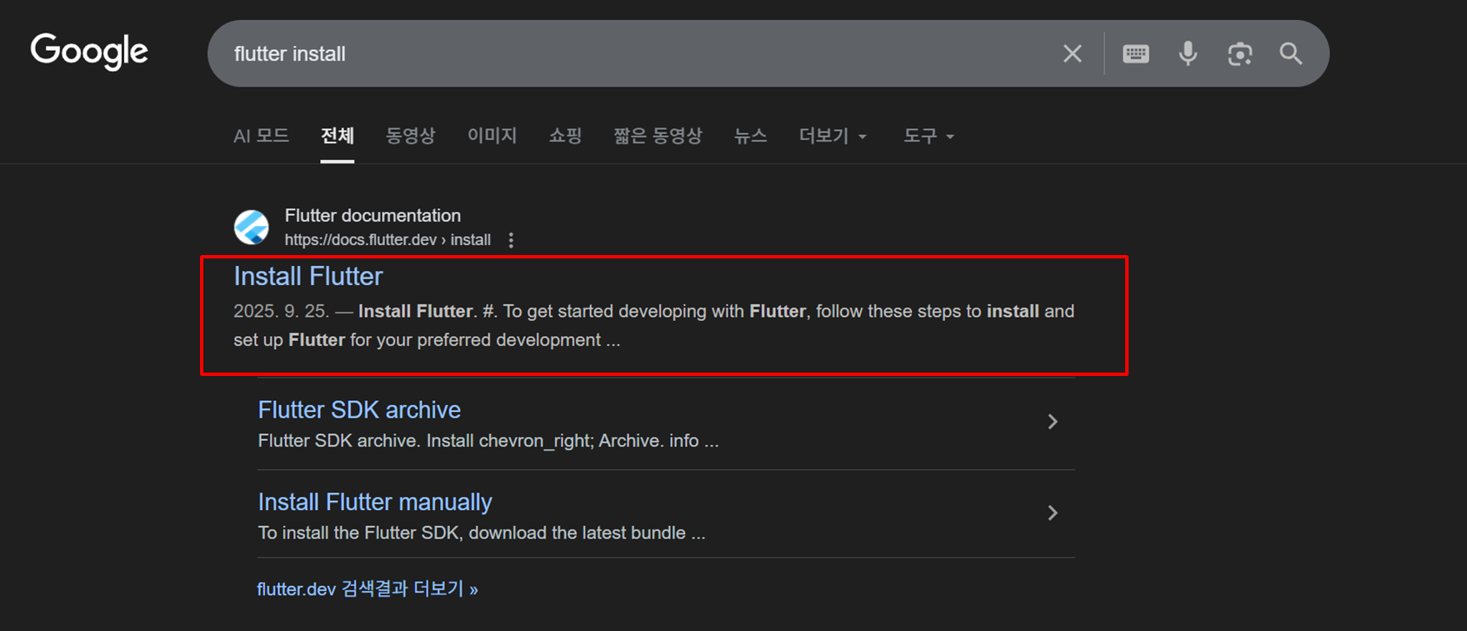This screenshot has width=1467, height=631.
Task: Clear the search query with X icon
Action: [1073, 54]
